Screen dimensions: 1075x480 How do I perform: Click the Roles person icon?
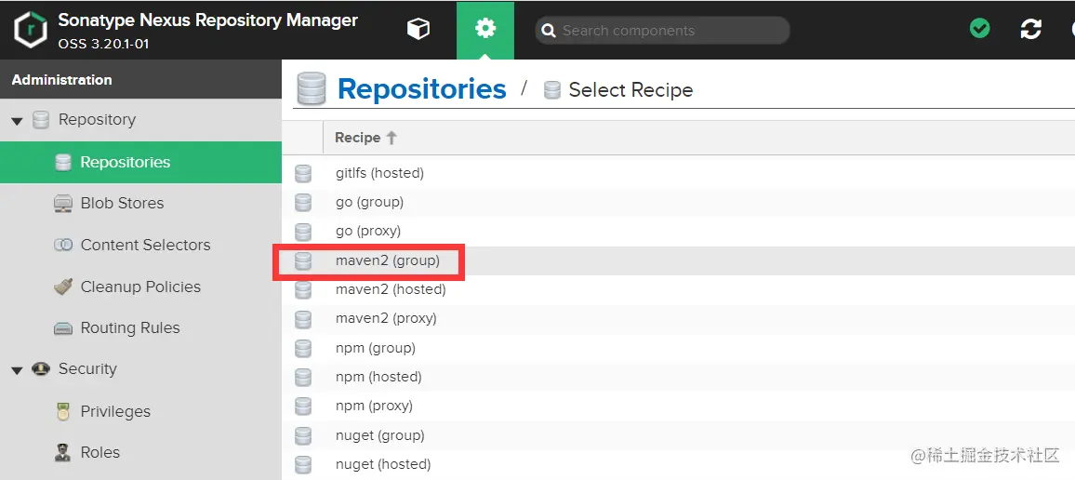(63, 453)
